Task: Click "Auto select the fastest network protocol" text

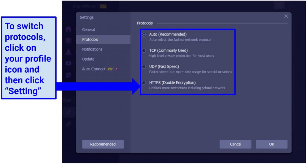Action: pos(180,40)
